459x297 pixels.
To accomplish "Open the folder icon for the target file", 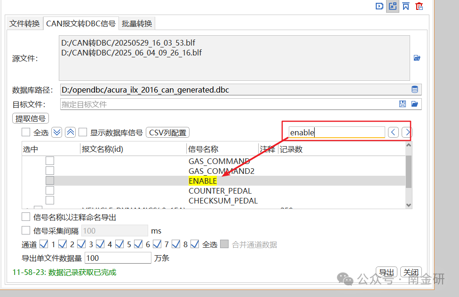I will click(414, 104).
